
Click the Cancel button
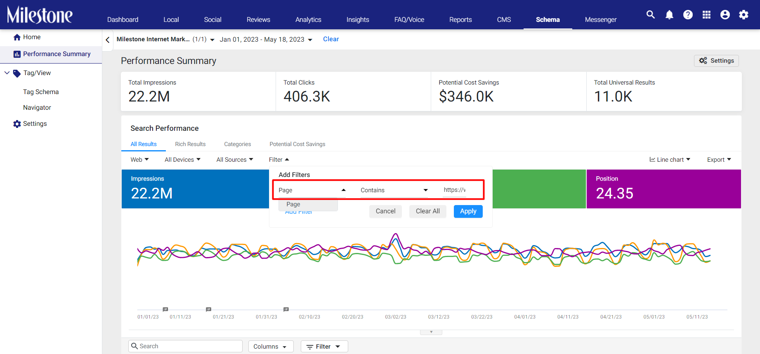(x=385, y=211)
